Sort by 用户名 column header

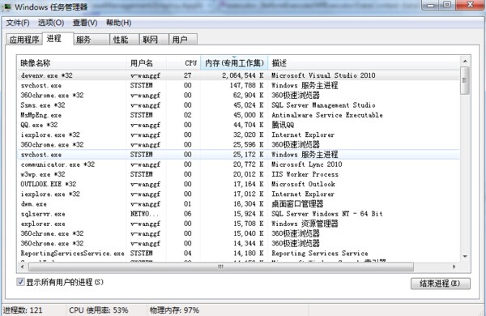(147, 63)
